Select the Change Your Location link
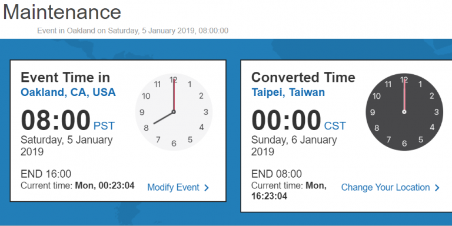The height and width of the screenshot is (226, 452). (385, 187)
